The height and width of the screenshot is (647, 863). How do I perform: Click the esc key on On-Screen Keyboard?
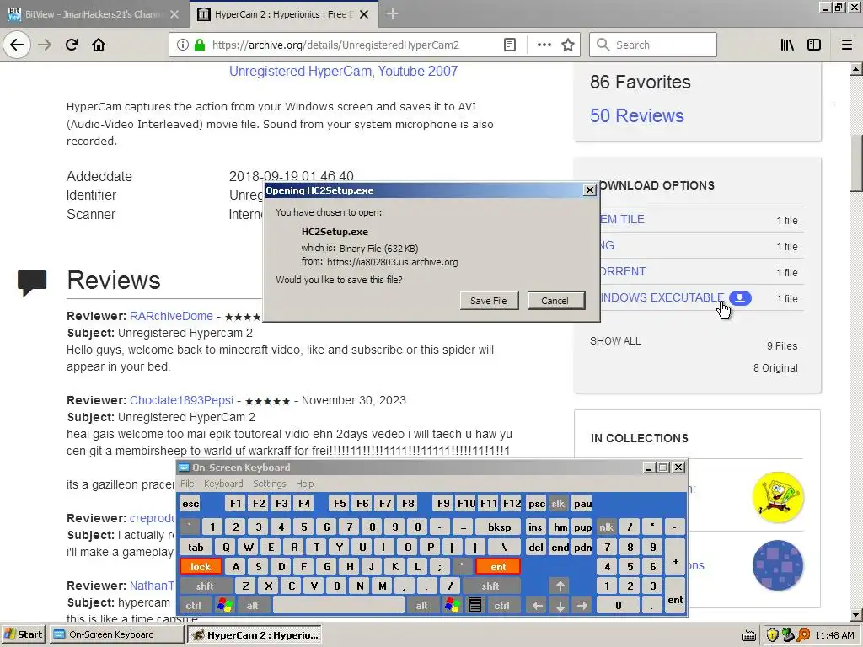click(x=190, y=504)
